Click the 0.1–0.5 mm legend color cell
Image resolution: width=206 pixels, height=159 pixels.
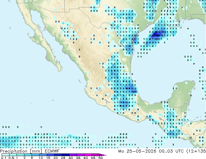[6, 155]
